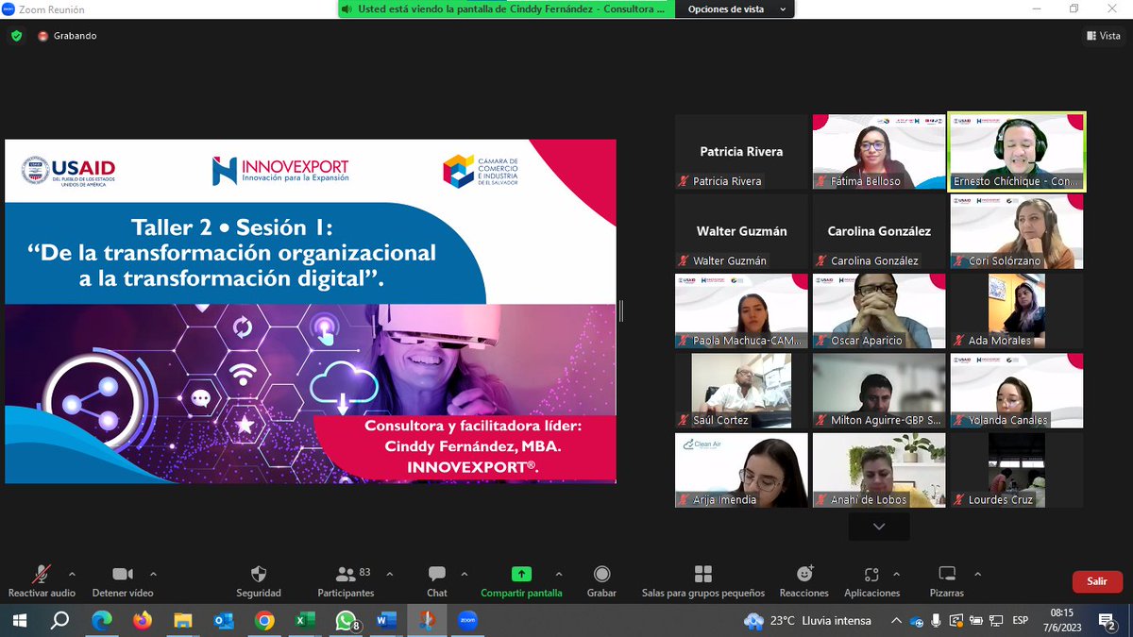Open File Explorer from the taskbar
This screenshot has width=1133, height=637.
coord(182,620)
